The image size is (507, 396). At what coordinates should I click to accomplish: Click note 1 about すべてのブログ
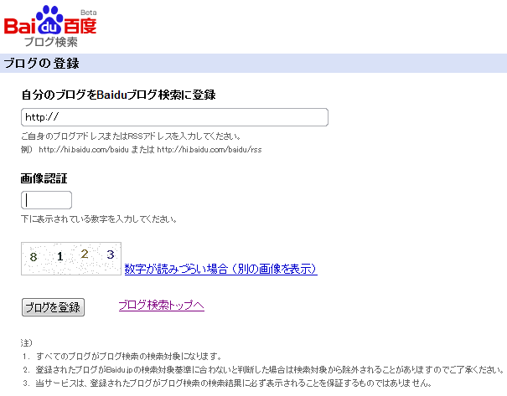click(x=122, y=357)
